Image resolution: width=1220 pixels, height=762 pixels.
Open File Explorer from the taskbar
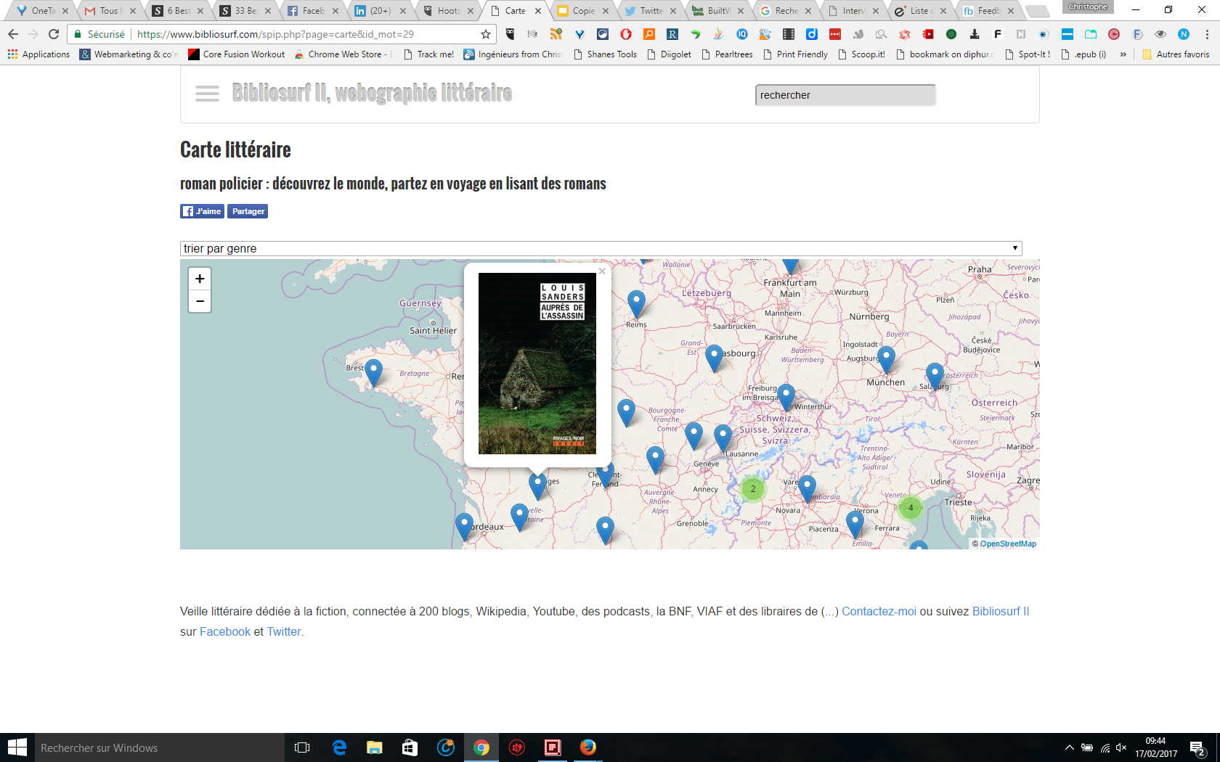point(374,747)
